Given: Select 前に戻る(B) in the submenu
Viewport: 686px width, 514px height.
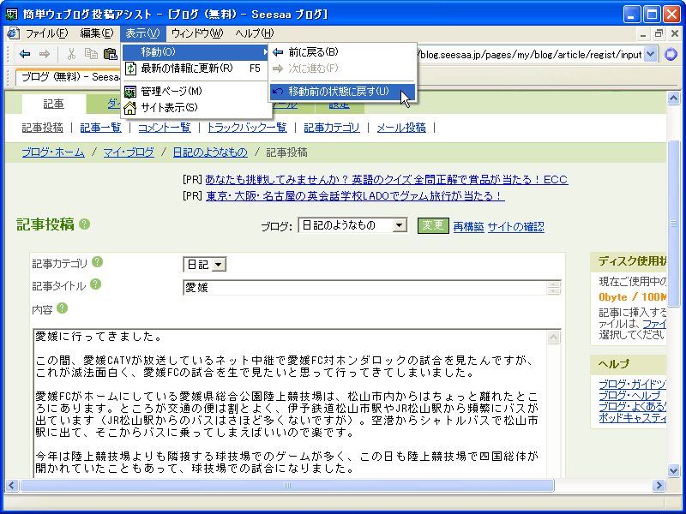Looking at the screenshot, I should pyautogui.click(x=342, y=52).
